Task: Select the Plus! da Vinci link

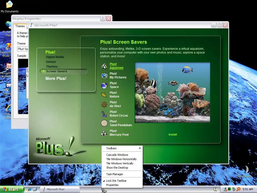Action: [115, 104]
